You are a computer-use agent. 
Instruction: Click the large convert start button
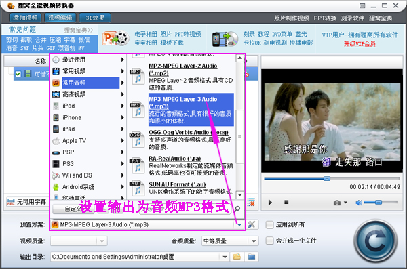tap(376, 241)
